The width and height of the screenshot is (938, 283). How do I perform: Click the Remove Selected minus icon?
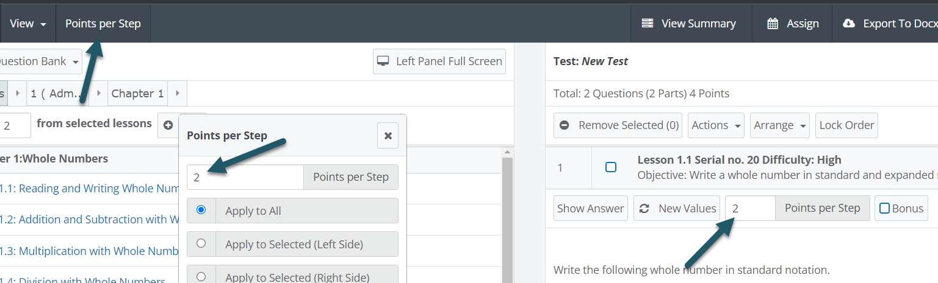click(x=565, y=125)
